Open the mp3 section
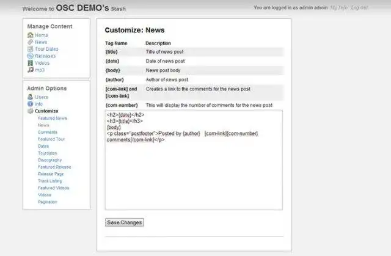391x256 pixels. [40, 70]
